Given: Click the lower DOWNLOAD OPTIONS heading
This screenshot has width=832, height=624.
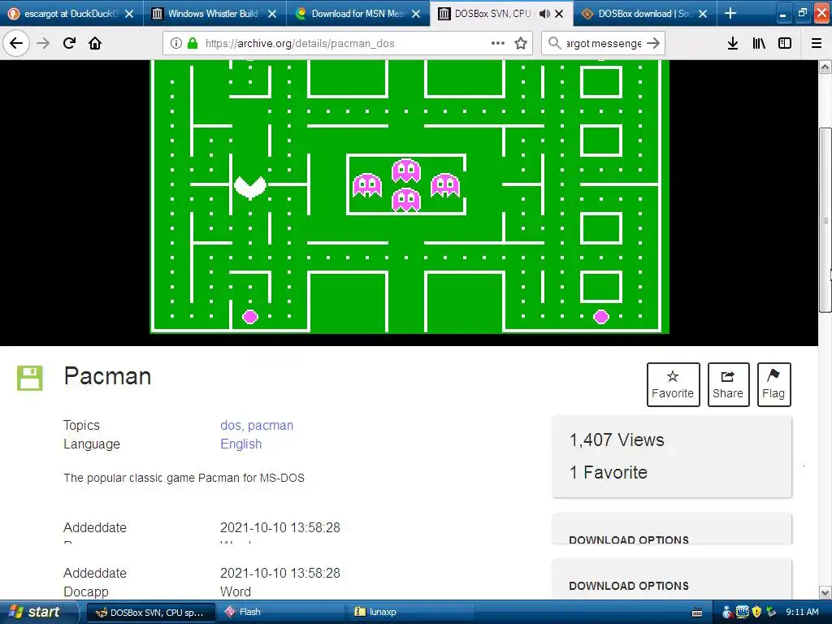Looking at the screenshot, I should click(629, 586).
